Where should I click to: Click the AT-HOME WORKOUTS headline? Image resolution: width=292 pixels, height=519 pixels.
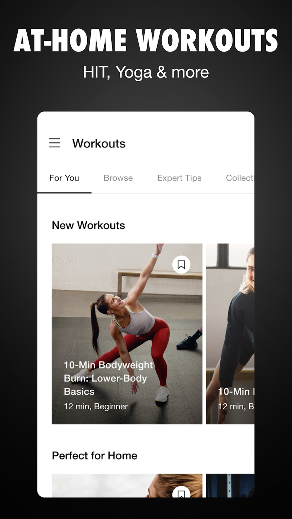pyautogui.click(x=146, y=41)
